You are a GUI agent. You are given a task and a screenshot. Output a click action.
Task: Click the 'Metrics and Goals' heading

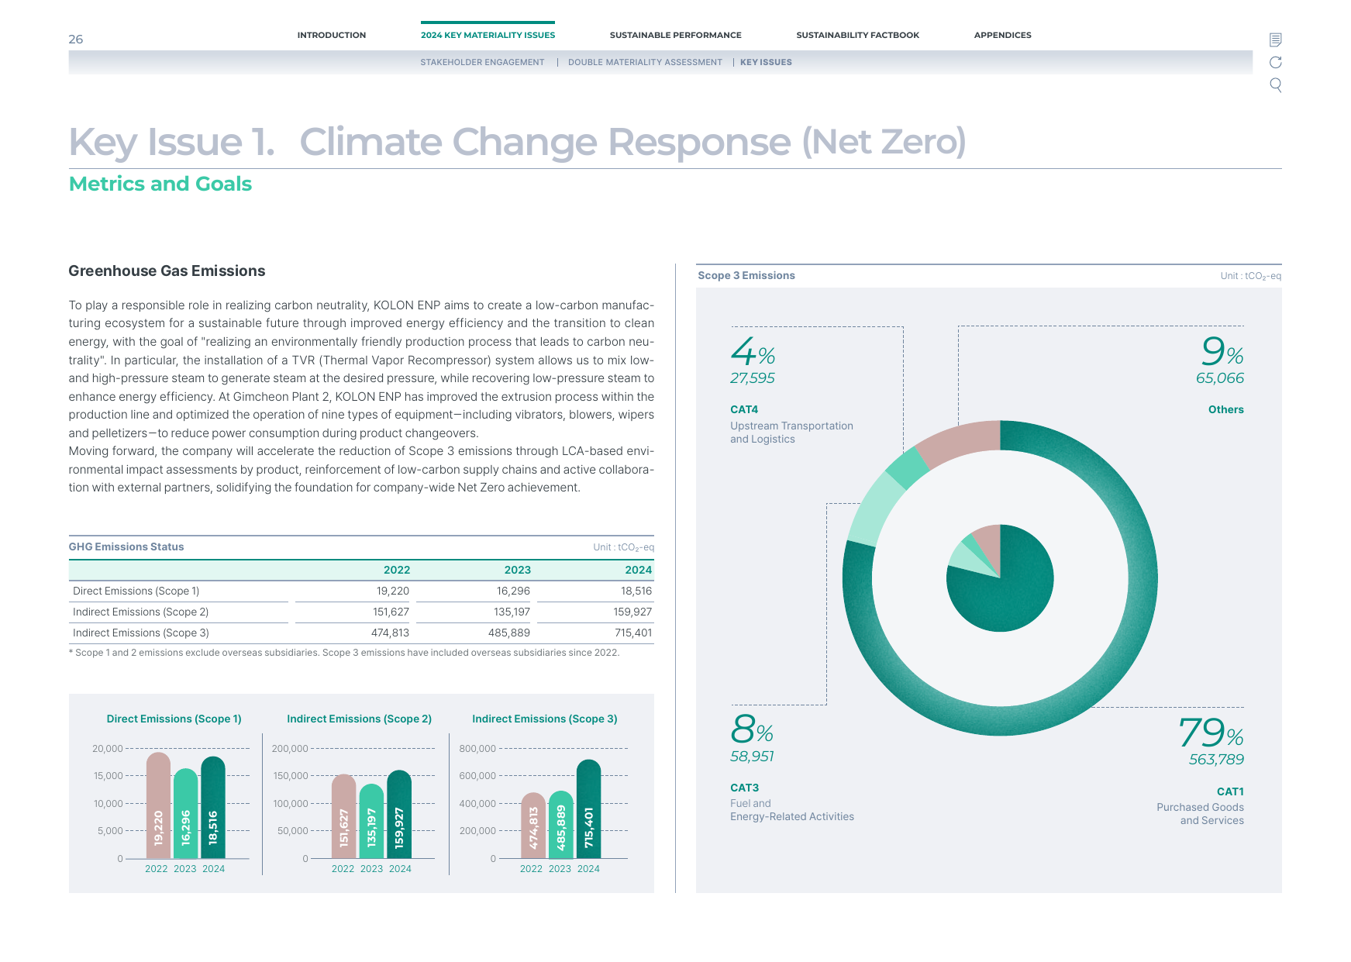160,184
